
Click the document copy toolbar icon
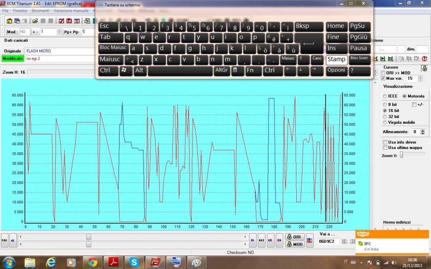point(87,21)
